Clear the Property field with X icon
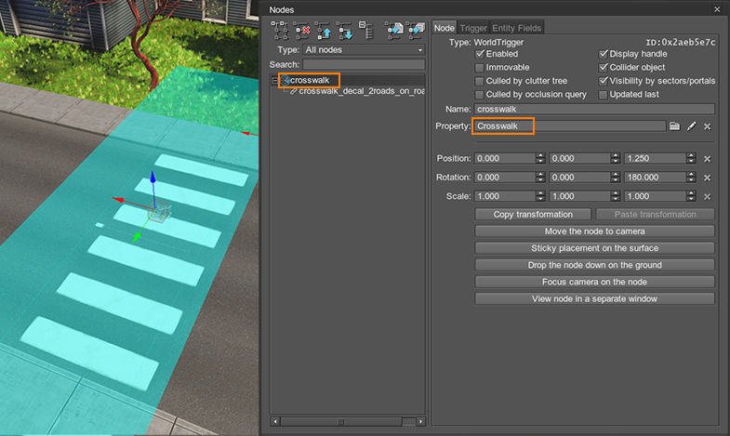 pos(707,126)
